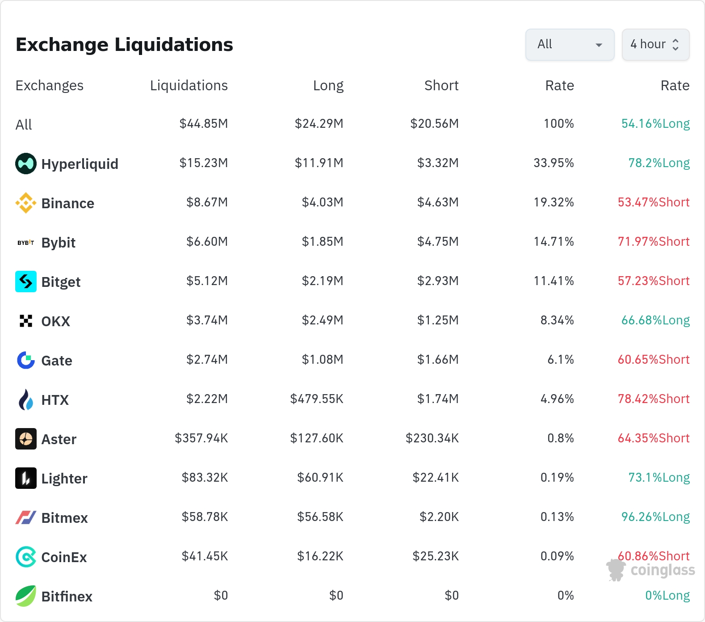Open the 4 hour timeframe selector
705x622 pixels.
click(655, 45)
